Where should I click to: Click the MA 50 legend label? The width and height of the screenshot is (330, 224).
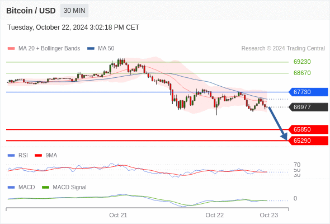106,49
